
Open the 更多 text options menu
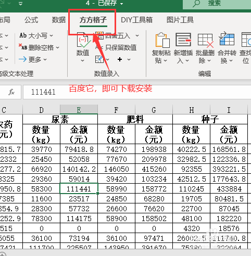[33, 59]
